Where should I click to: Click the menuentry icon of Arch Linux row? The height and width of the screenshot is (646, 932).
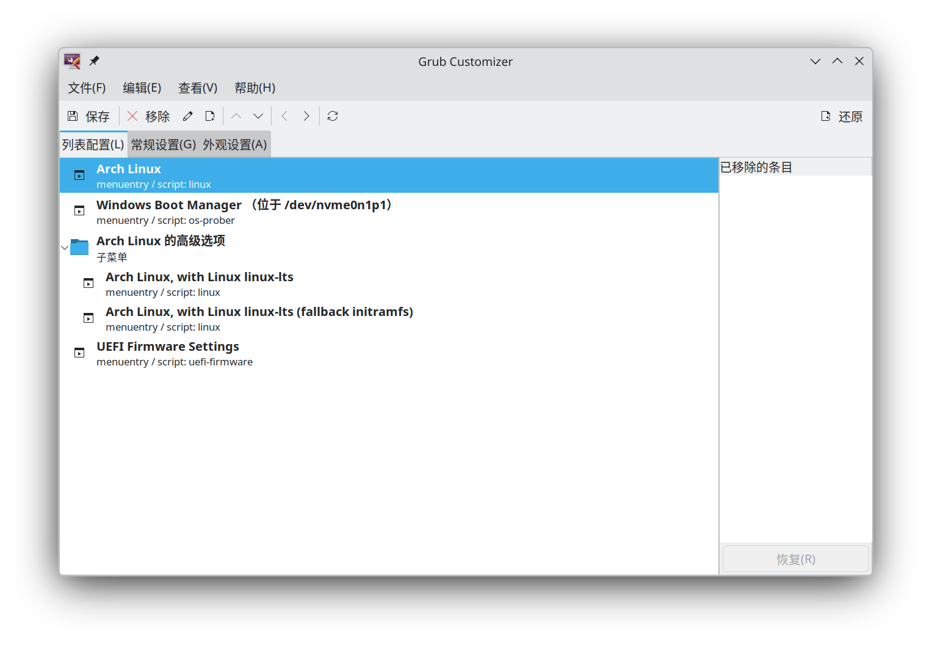pos(79,176)
